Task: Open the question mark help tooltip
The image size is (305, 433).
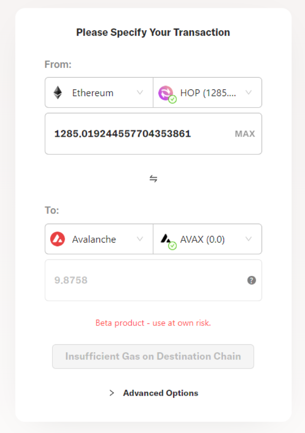Action: pos(252,280)
